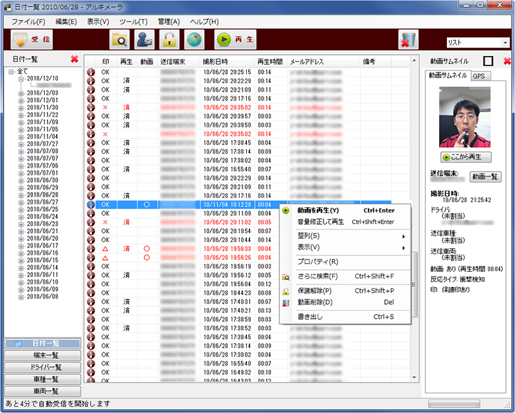
Task: Select the 2010/06/17 tree date
Action: (x=42, y=246)
